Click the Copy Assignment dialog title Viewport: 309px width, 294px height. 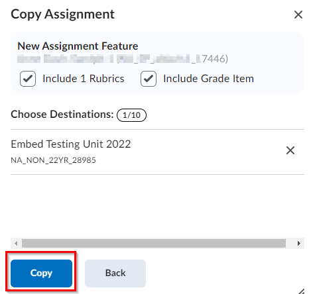pyautogui.click(x=62, y=15)
